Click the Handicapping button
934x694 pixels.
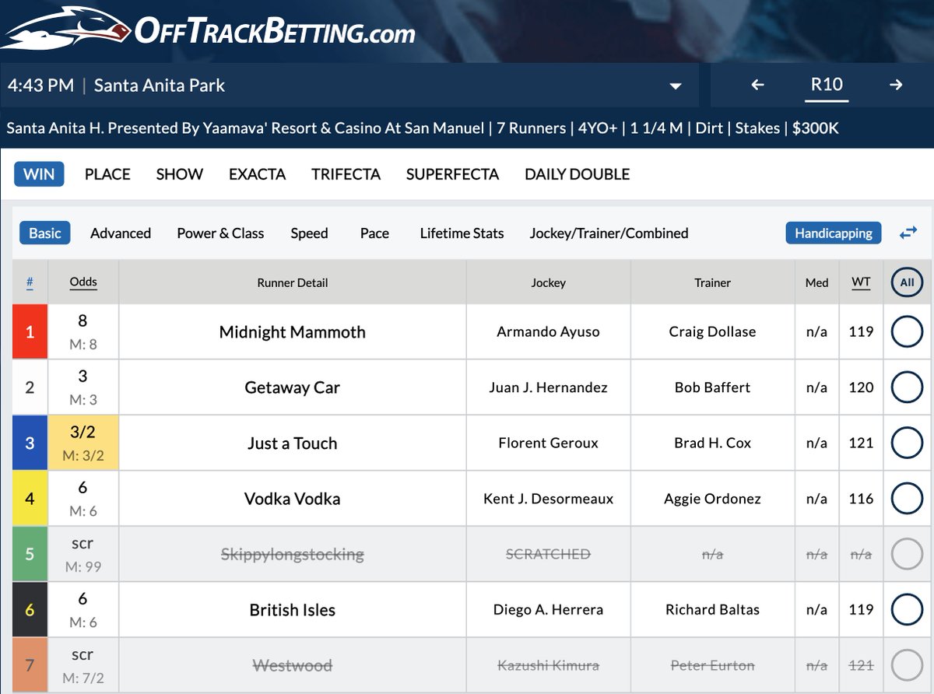pyautogui.click(x=833, y=233)
